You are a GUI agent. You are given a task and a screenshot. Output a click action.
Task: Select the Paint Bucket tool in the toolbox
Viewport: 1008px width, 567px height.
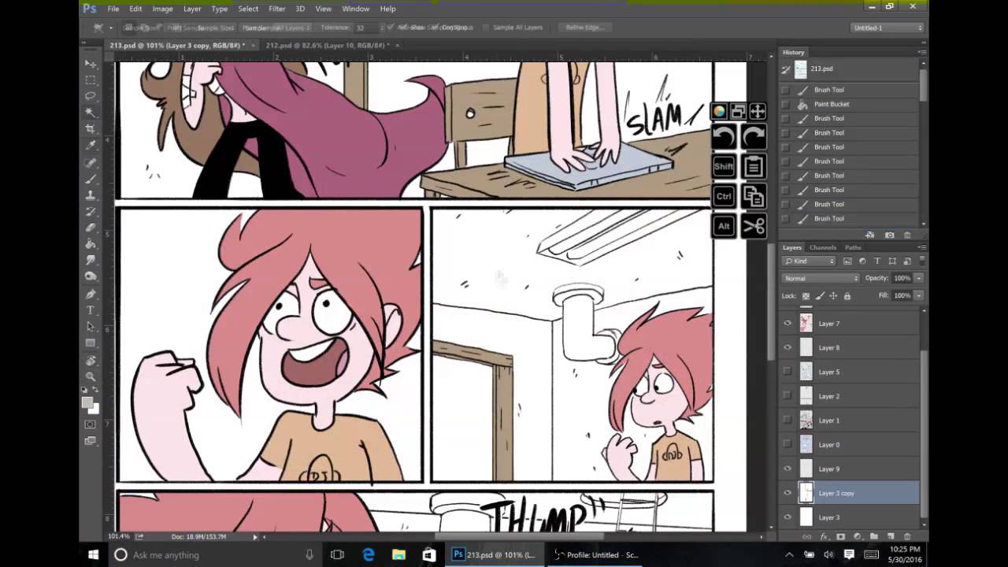[91, 245]
